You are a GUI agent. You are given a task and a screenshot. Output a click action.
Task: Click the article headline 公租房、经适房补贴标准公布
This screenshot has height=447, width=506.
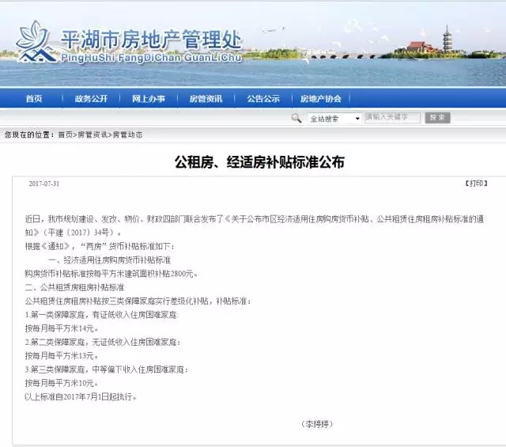[x=259, y=161]
